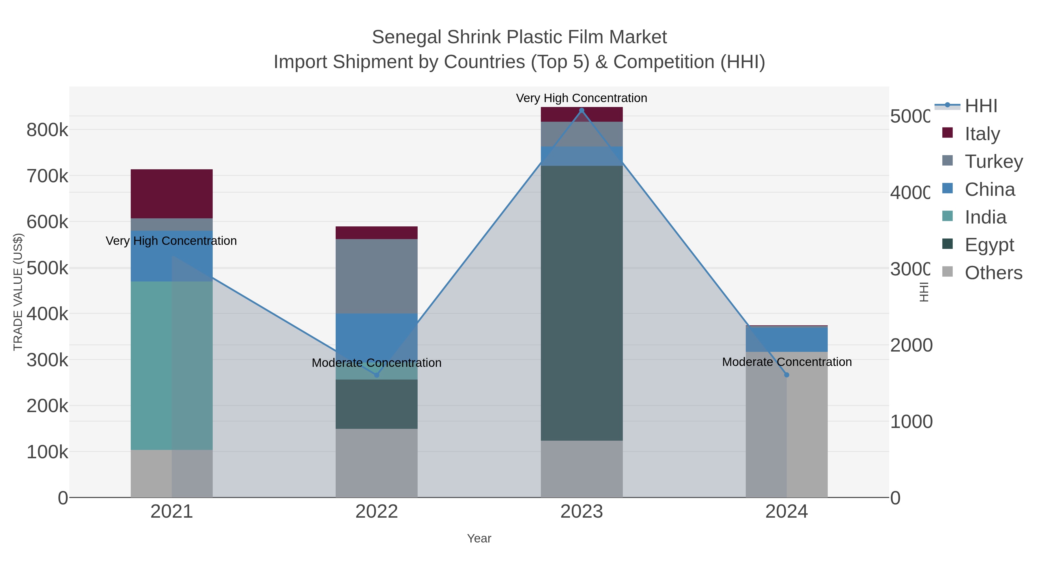Click the Others gray legend swatch
The width and height of the screenshot is (1039, 584).
pos(948,272)
